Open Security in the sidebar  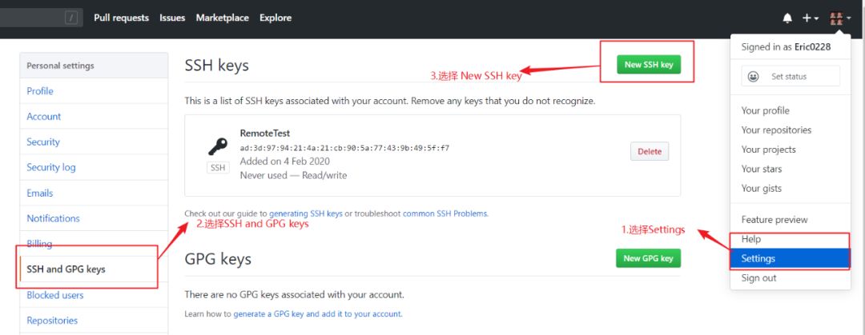pyautogui.click(x=94, y=142)
